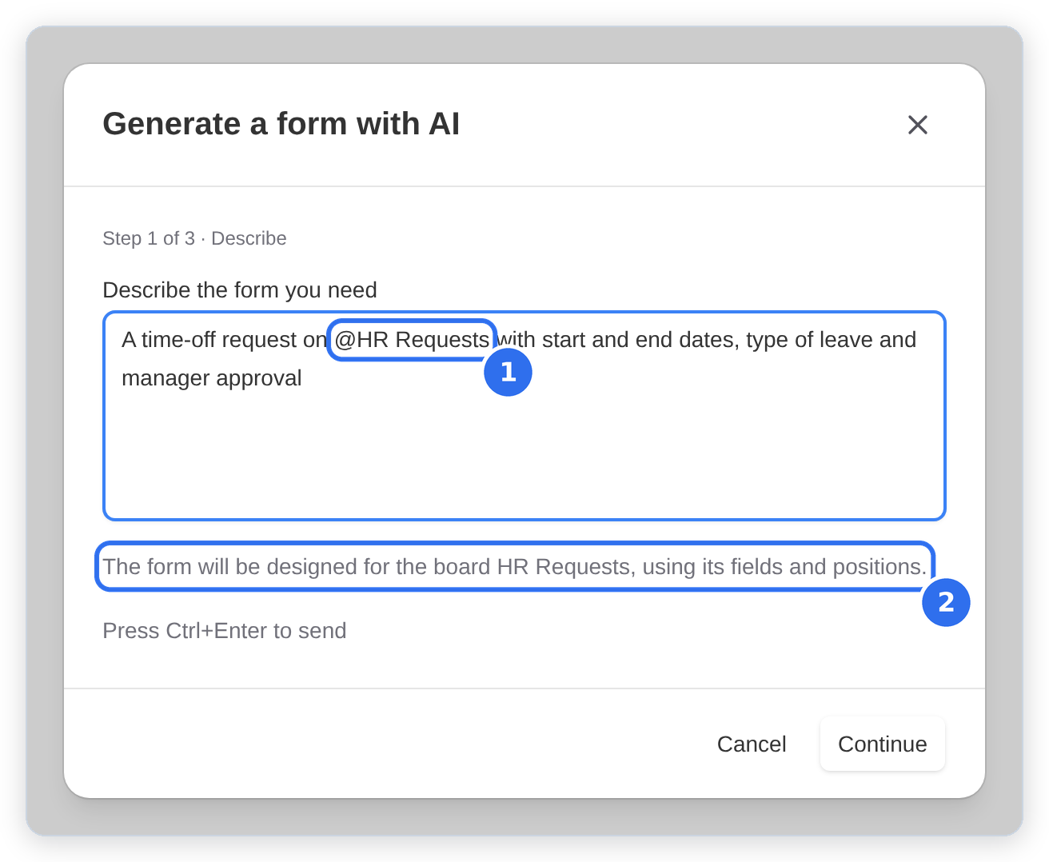The width and height of the screenshot is (1049, 862).
Task: Click the 'Step 1 of 3 · Describe' label
Action: (x=194, y=238)
